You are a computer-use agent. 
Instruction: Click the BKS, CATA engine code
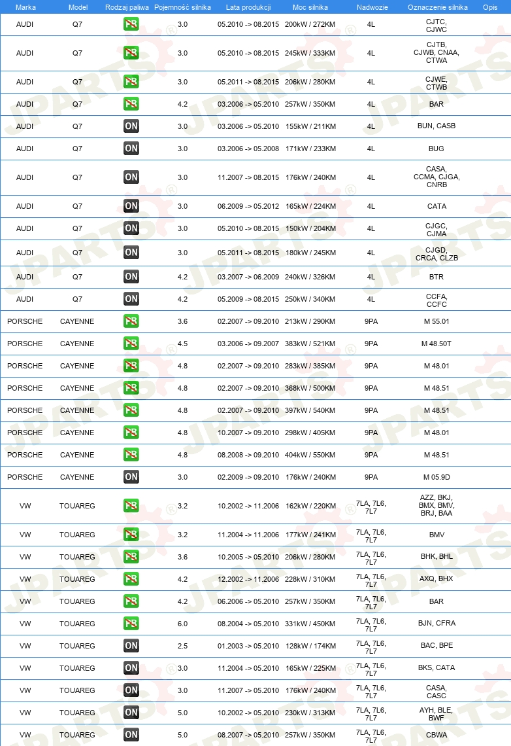(437, 667)
